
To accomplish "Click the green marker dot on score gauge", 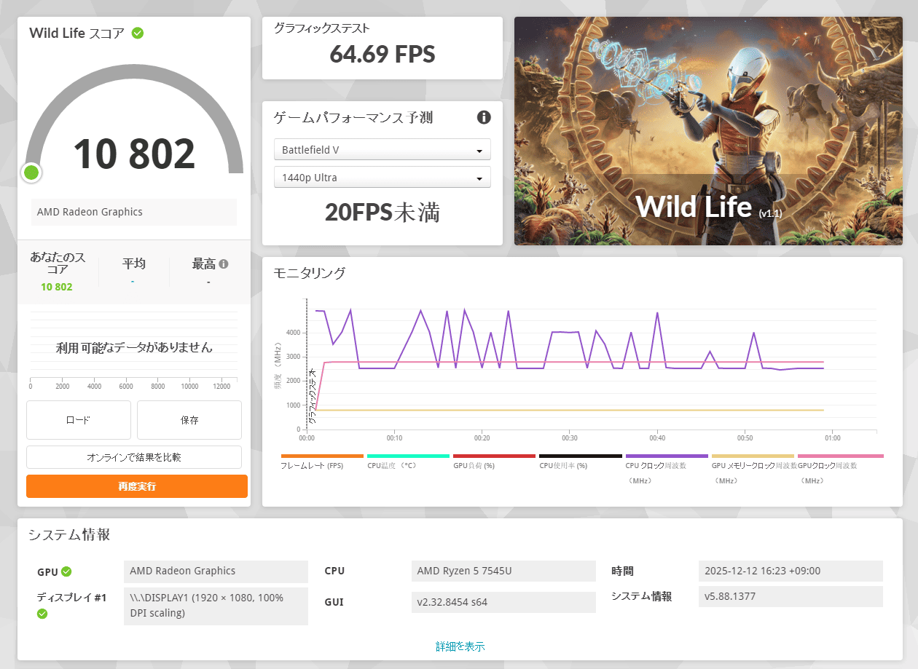I will [x=31, y=173].
